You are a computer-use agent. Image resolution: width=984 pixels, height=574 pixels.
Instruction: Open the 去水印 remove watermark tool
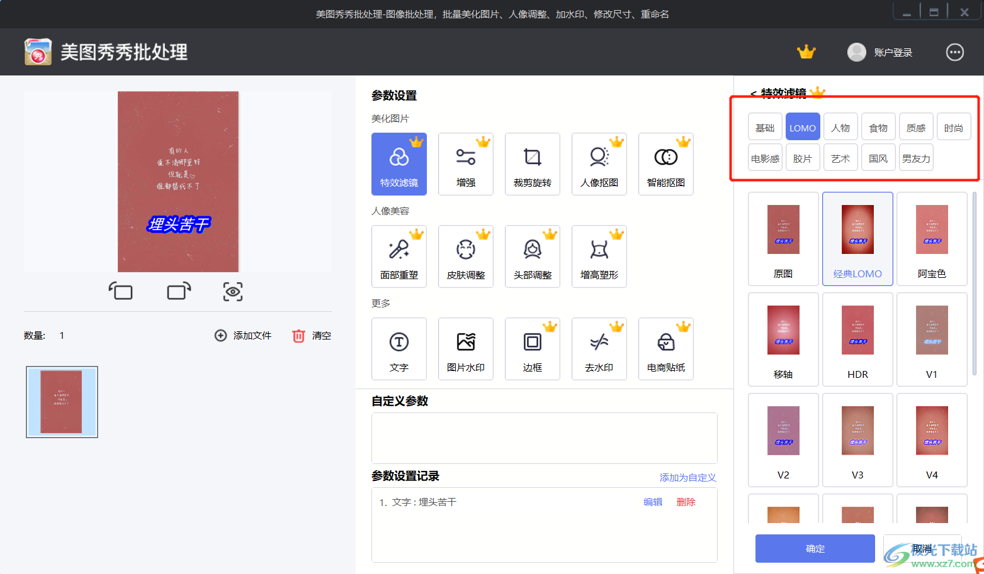tap(599, 349)
